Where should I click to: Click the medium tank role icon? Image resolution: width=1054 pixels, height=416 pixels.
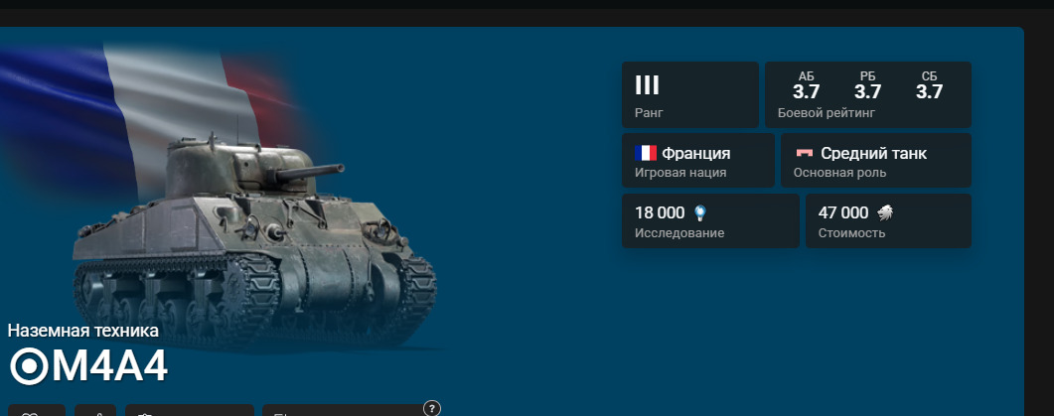[x=804, y=153]
